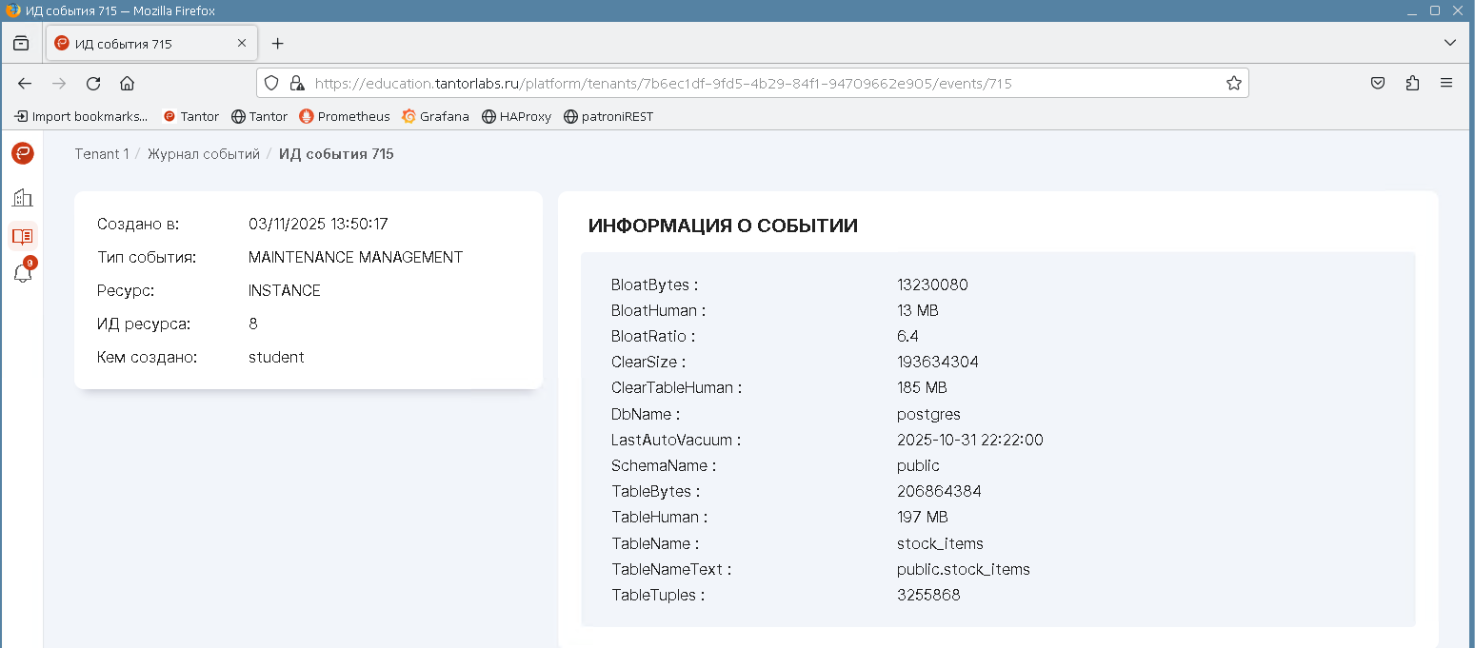Open Firefox View recent browsing

[x=21, y=44]
